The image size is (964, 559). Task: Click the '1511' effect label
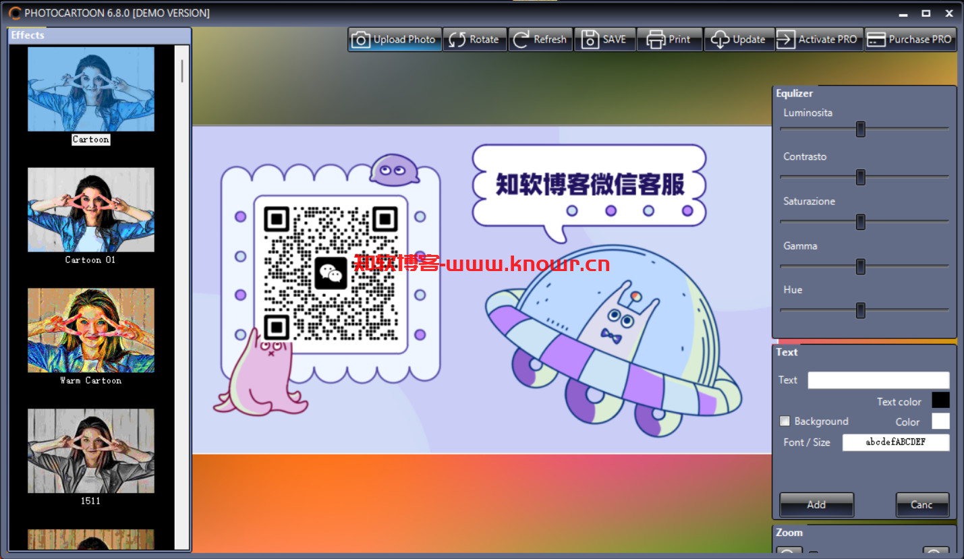point(90,501)
